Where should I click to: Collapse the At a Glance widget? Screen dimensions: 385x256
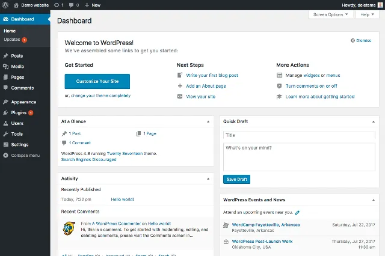click(208, 121)
